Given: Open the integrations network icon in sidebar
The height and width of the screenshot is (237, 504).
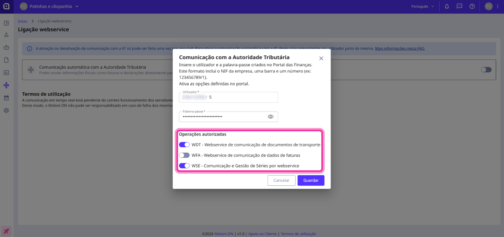Looking at the screenshot, I should [6, 85].
